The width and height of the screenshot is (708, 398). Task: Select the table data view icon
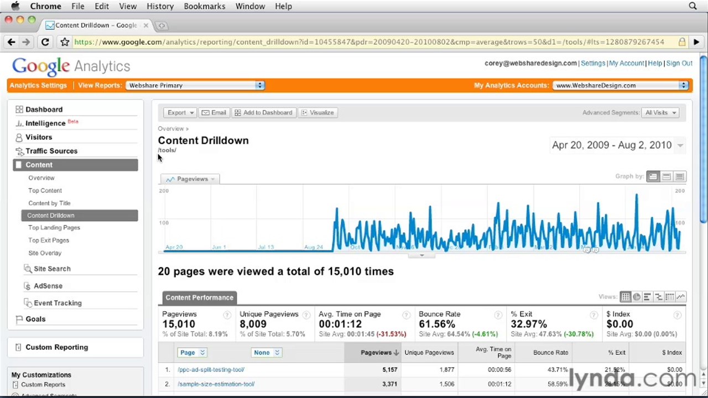tap(625, 297)
